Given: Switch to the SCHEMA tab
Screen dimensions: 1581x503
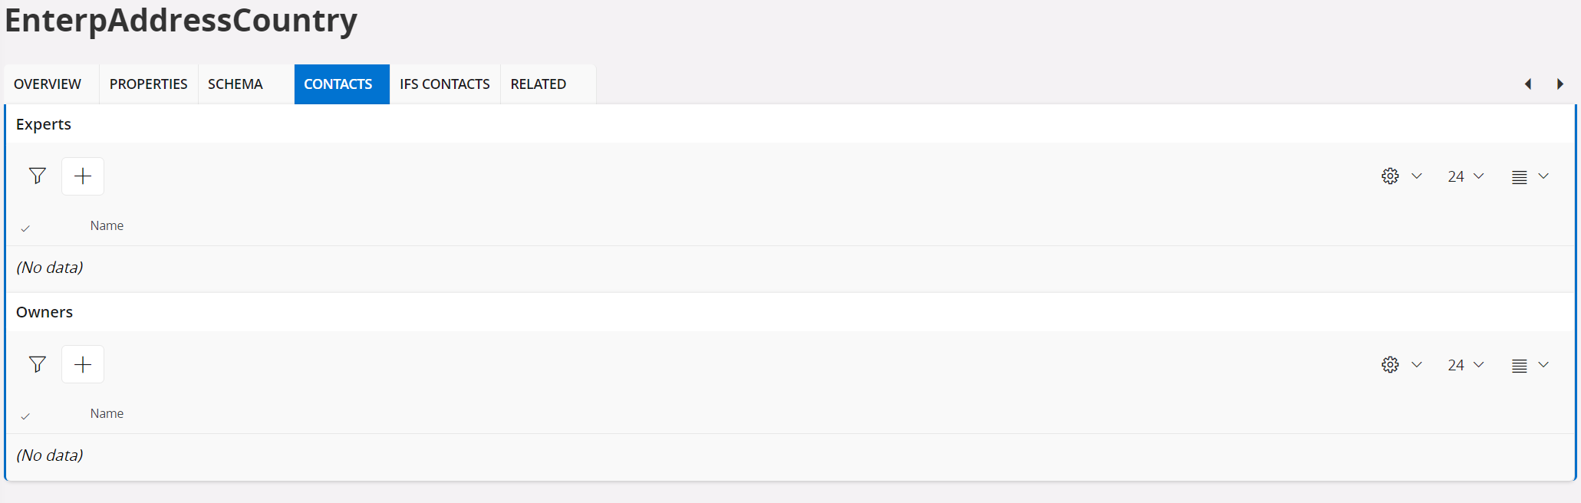Looking at the screenshot, I should pos(236,84).
